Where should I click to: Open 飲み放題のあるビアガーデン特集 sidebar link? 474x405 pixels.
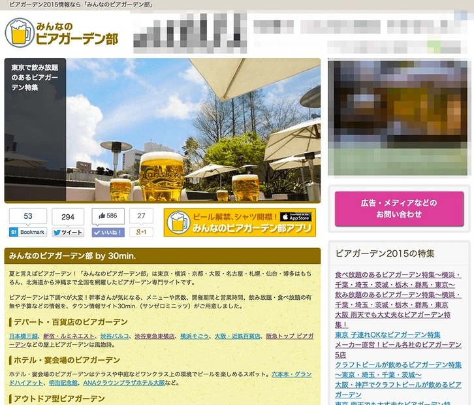tap(398, 300)
